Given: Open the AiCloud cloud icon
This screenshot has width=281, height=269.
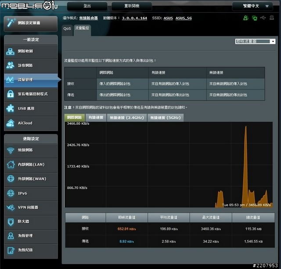Looking at the screenshot, I should (11, 123).
